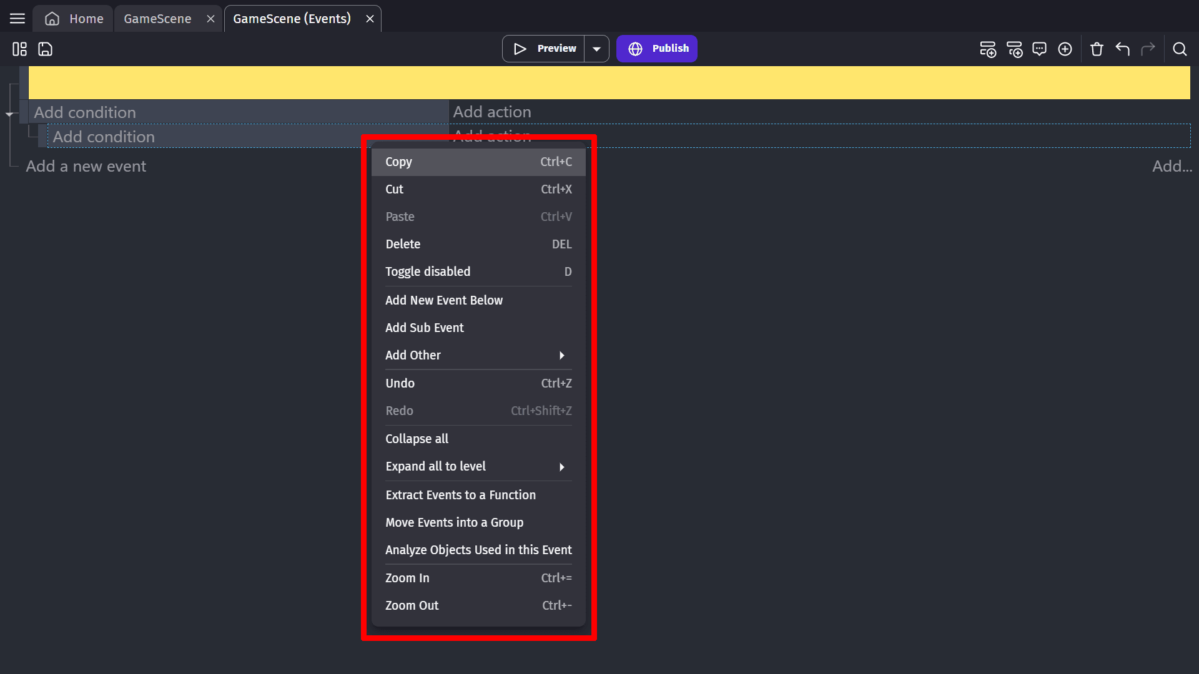The width and height of the screenshot is (1199, 674).
Task: Click the Add comment speech-bubble icon
Action: point(1039,49)
